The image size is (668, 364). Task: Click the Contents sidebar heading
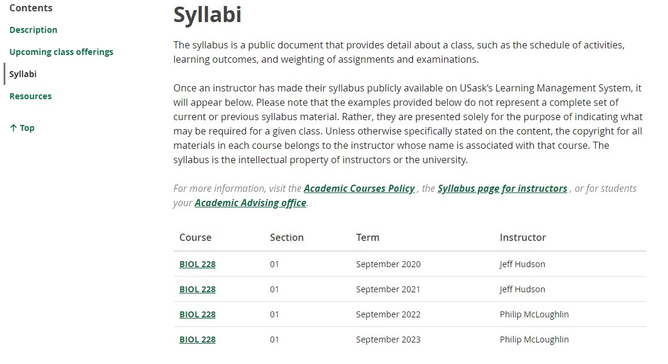click(31, 8)
